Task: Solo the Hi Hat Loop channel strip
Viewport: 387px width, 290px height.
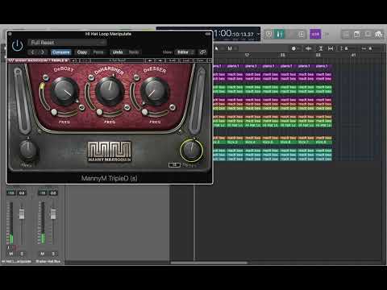Action: click(22, 254)
